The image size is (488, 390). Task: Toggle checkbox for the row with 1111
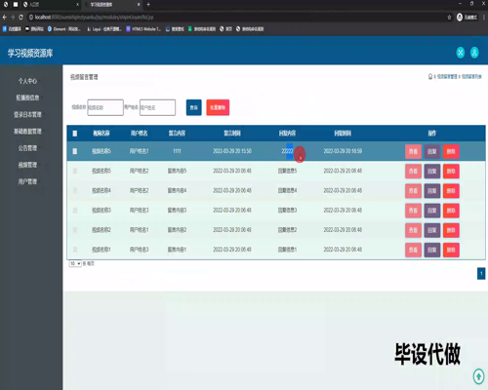coord(75,151)
